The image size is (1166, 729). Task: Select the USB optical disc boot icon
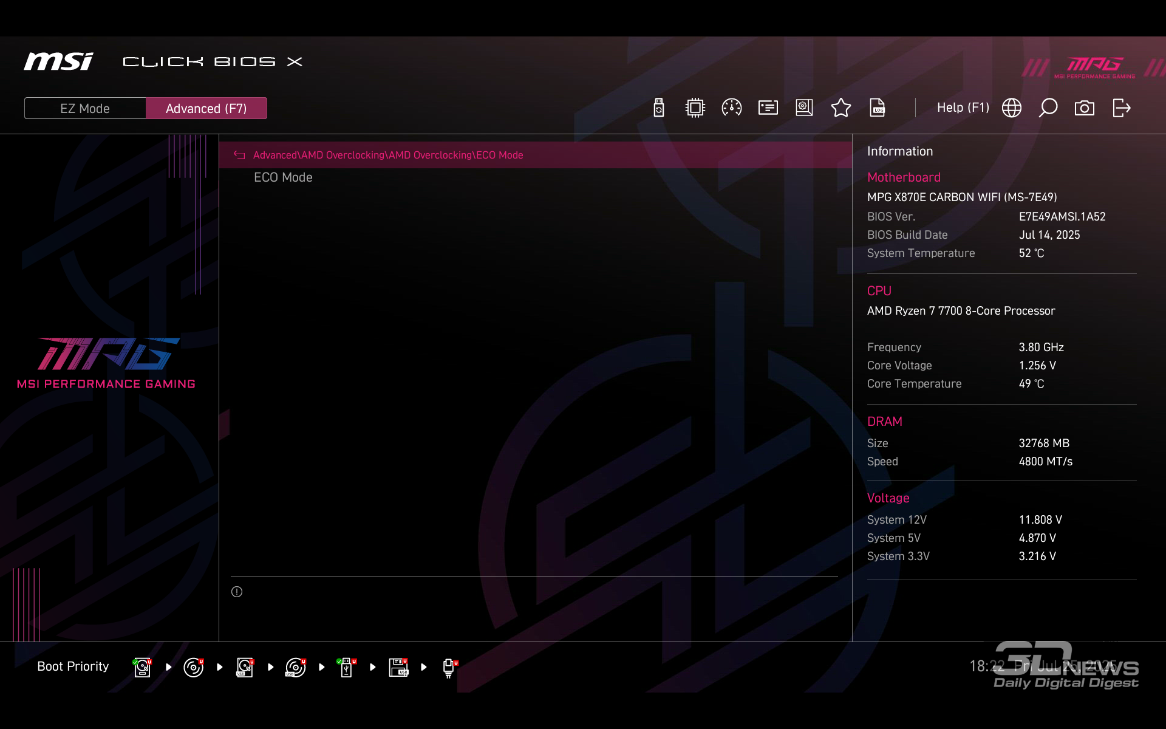click(296, 667)
